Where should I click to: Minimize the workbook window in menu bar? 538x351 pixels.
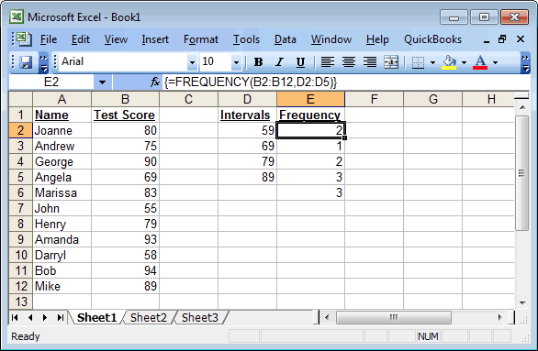pos(487,40)
